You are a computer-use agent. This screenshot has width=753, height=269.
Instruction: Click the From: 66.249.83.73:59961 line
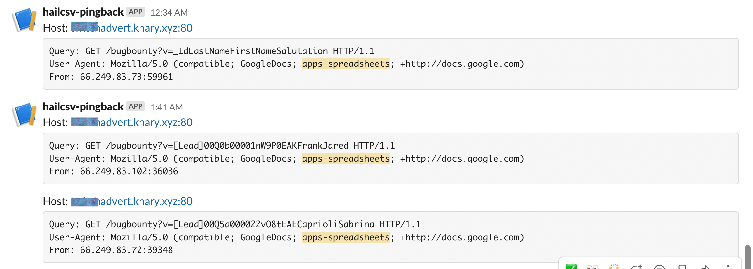[111, 77]
